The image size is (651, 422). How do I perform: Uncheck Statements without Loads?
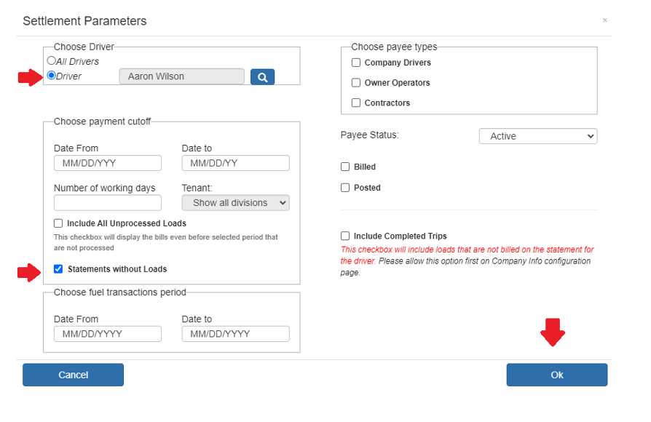pos(58,269)
